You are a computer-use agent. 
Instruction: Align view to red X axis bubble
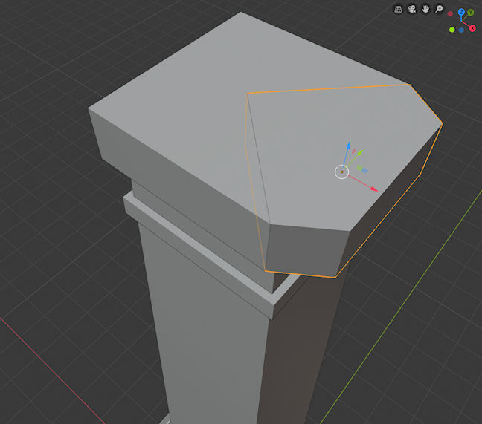click(472, 29)
